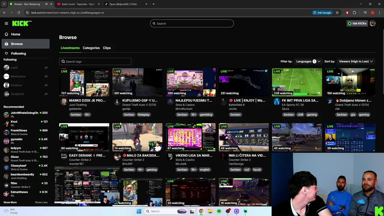Go to Home in sidebar
The width and height of the screenshot is (384, 216).
(x=25, y=34)
